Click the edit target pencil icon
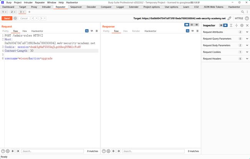This screenshot has width=250, height=159. pos(230,18)
